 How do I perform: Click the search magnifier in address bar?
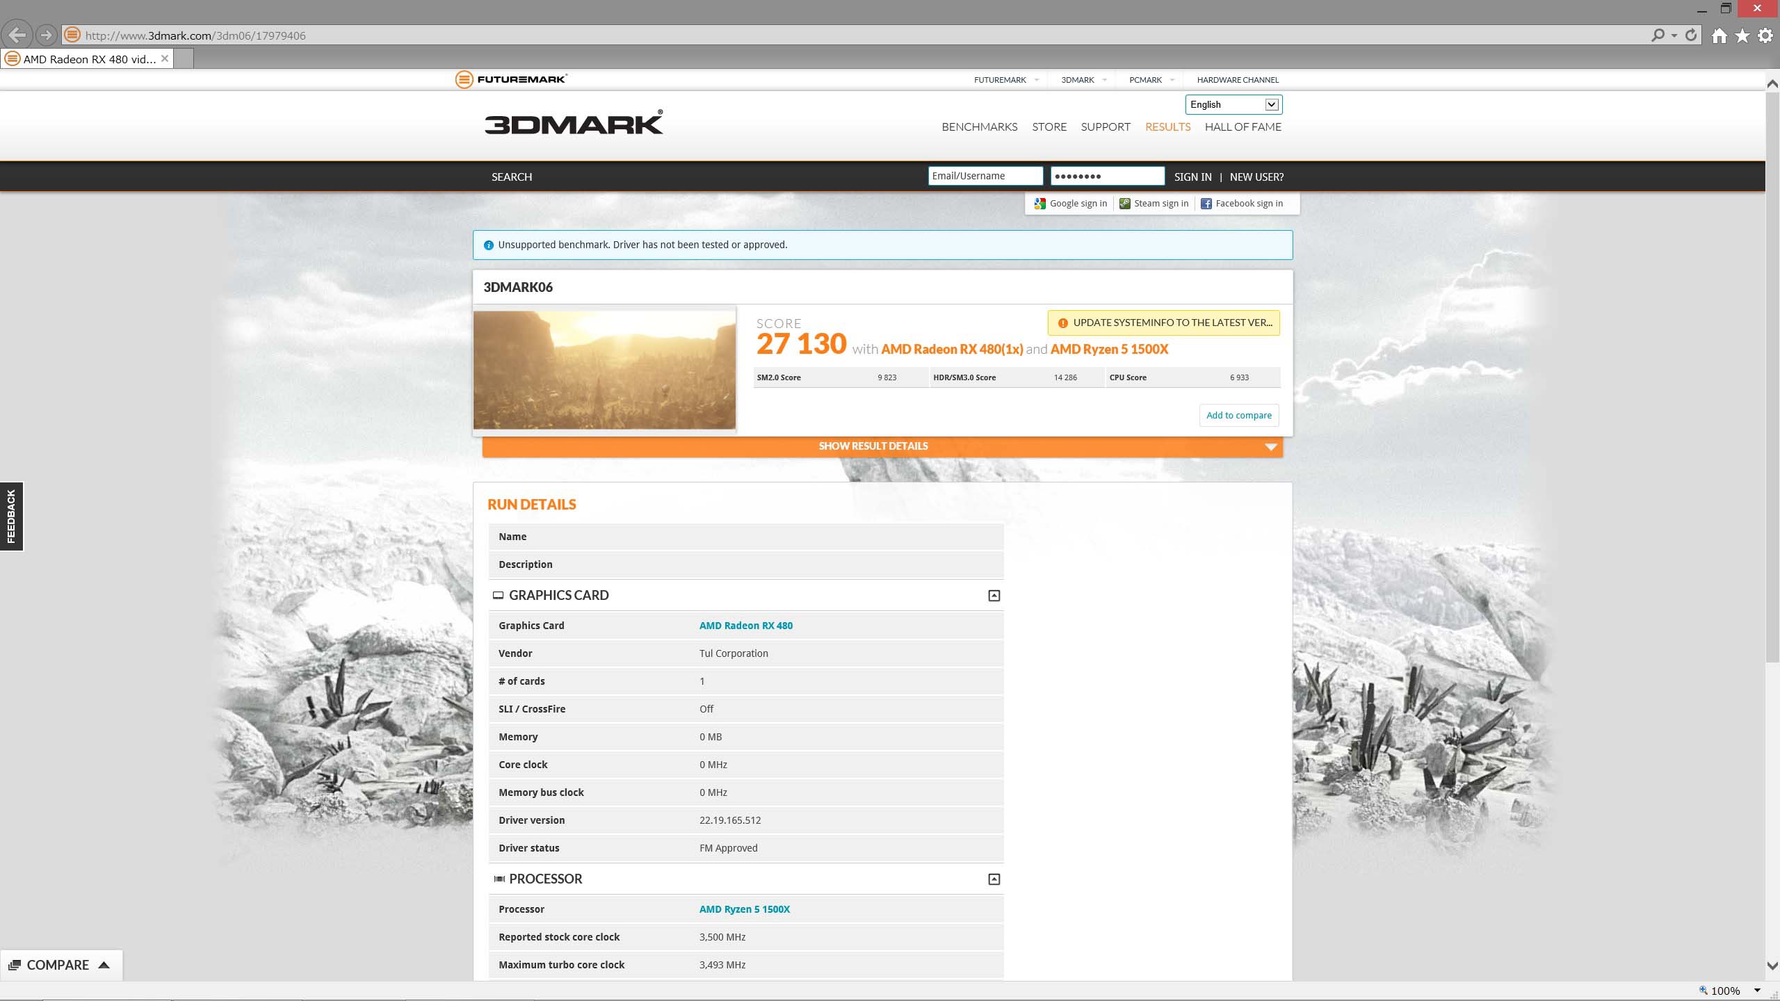click(x=1658, y=35)
